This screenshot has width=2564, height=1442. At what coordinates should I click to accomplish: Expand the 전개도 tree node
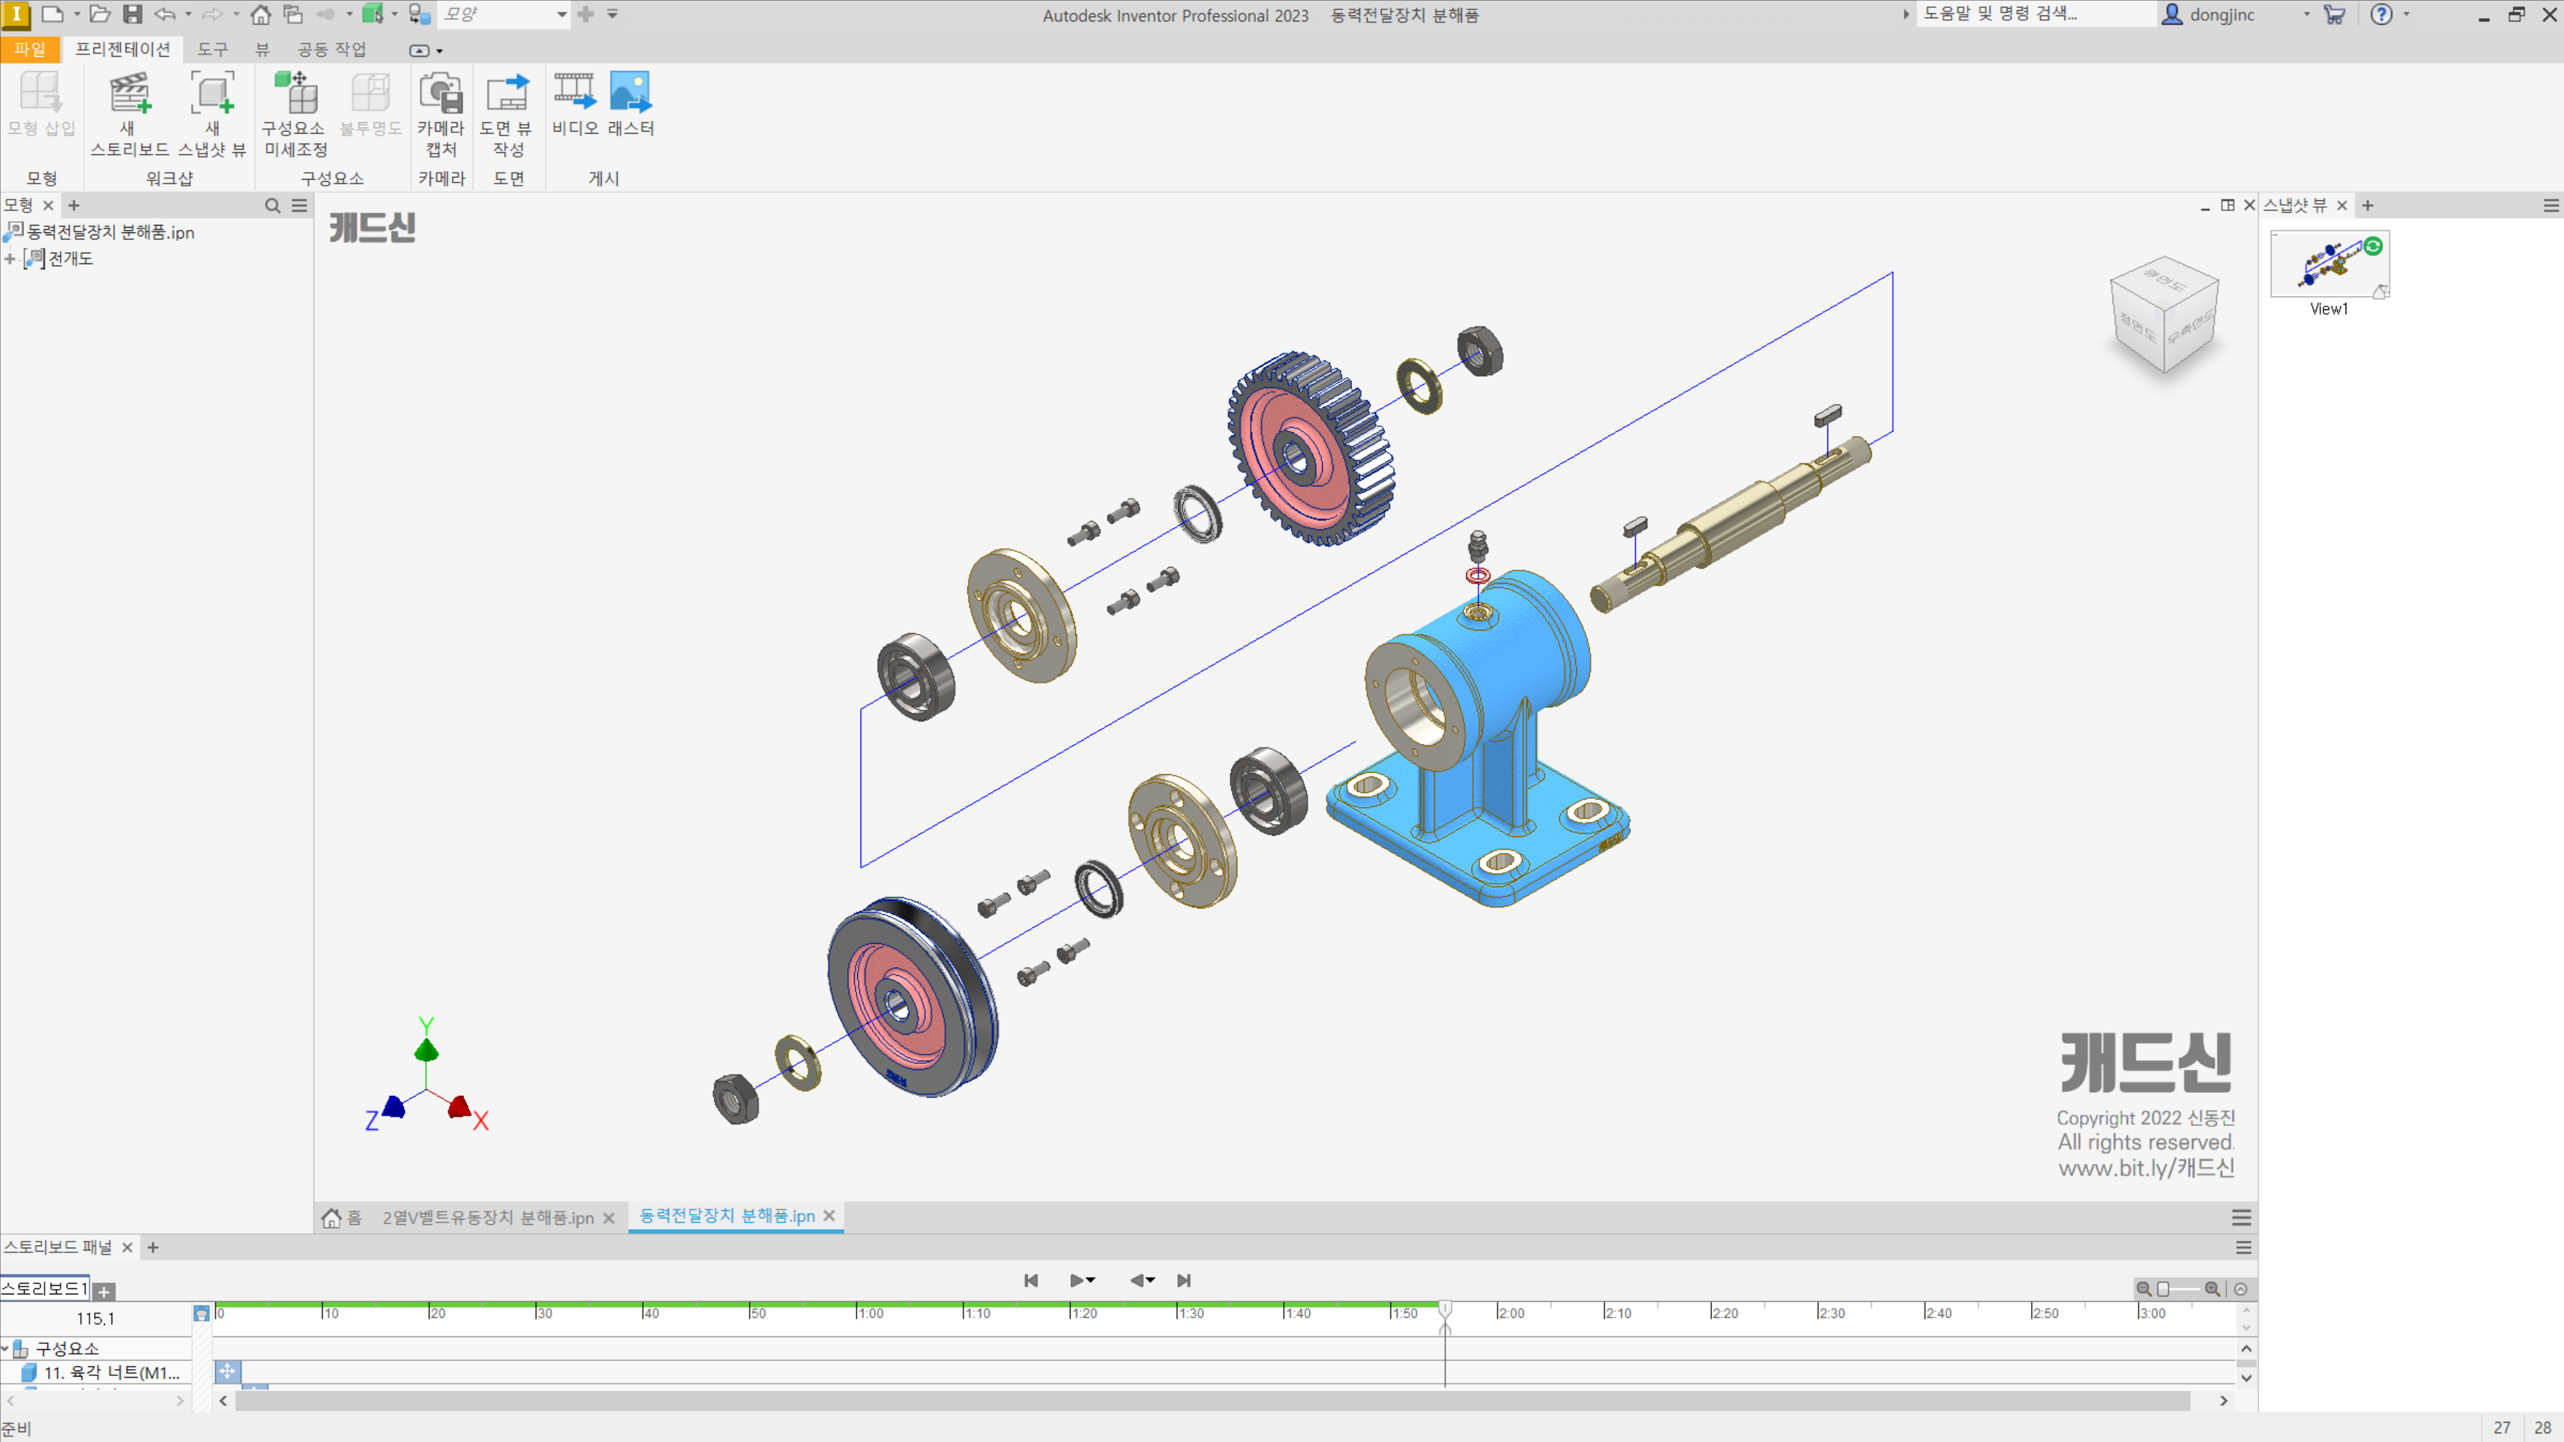click(x=10, y=259)
